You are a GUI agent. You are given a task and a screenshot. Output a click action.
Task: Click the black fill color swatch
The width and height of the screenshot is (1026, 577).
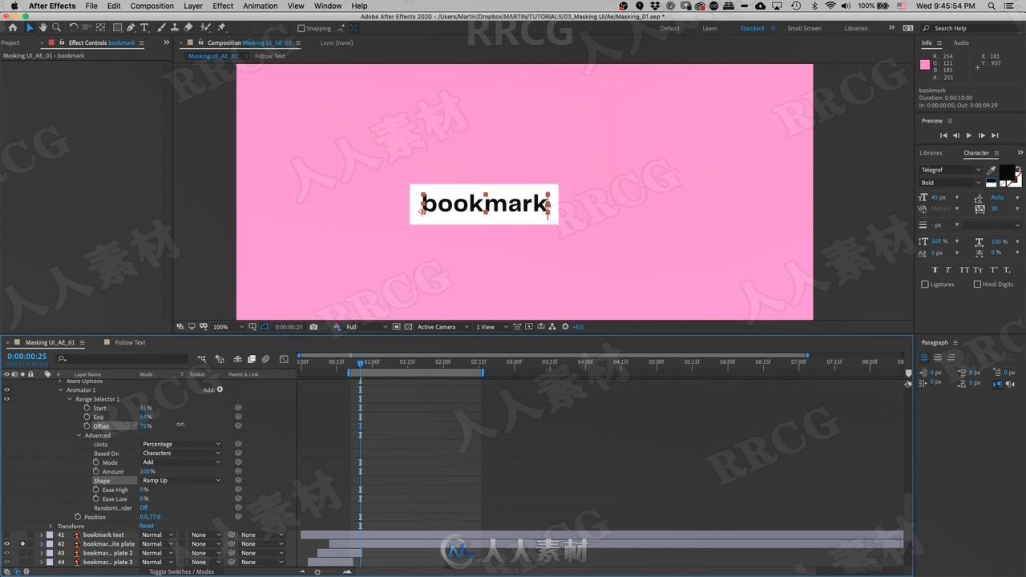tap(1006, 171)
